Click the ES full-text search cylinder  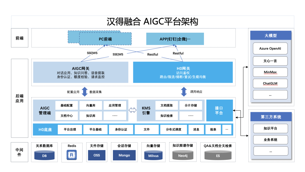[x=218, y=155]
